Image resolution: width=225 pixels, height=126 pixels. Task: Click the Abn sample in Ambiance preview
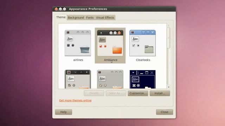tap(102, 40)
